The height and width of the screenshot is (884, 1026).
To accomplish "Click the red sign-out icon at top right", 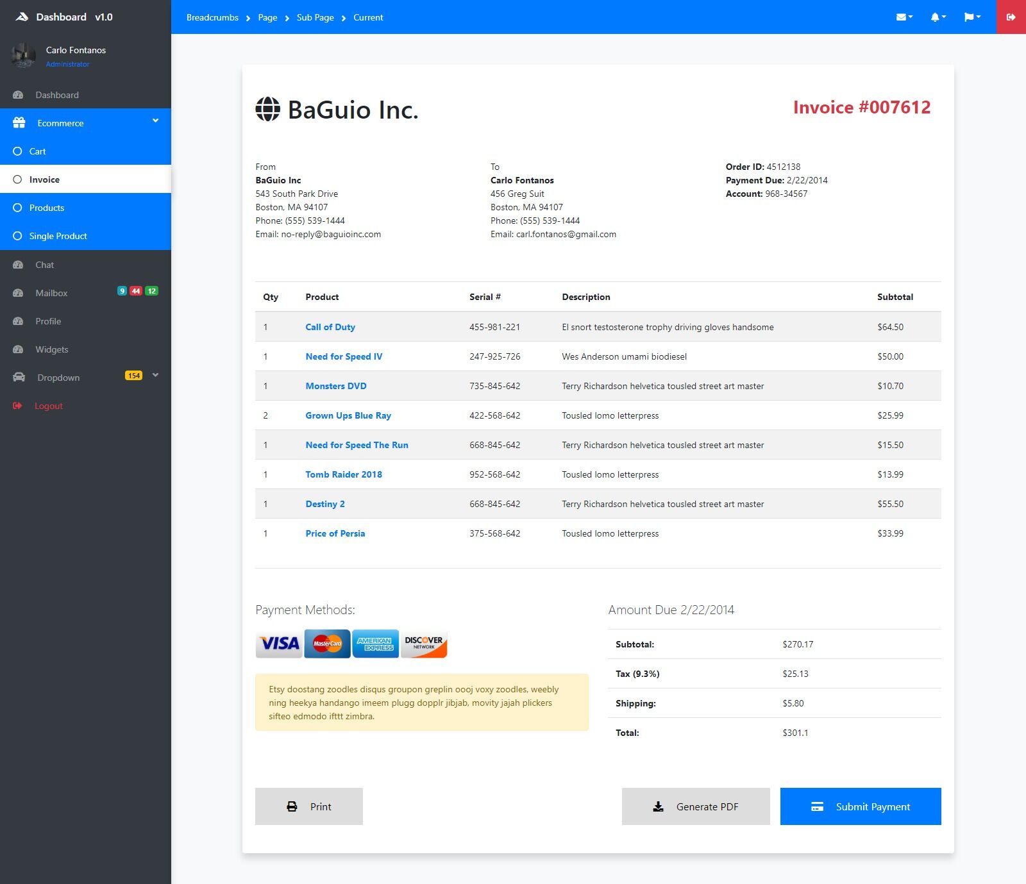I will tap(1011, 17).
